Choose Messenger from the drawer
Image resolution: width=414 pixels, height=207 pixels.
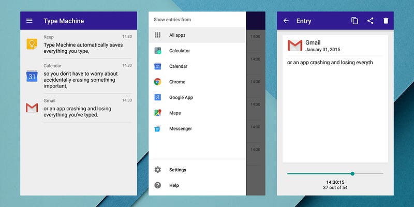(x=197, y=128)
